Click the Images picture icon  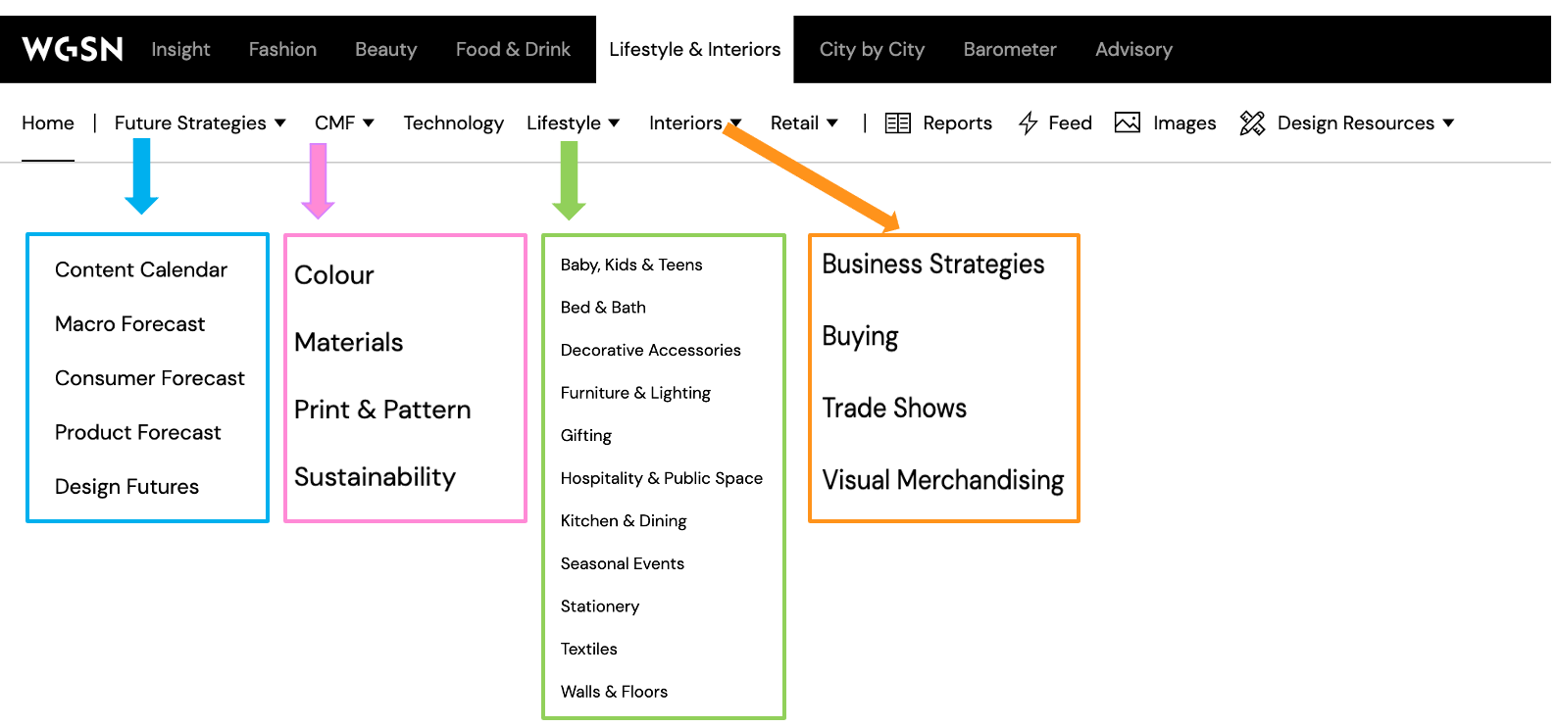[1127, 122]
